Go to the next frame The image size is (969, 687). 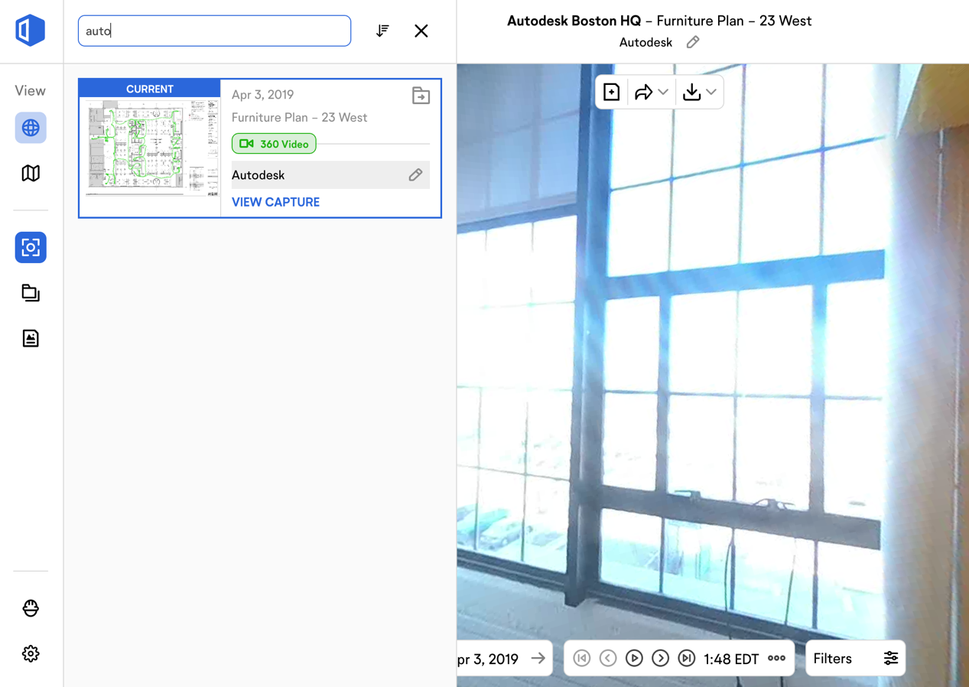pos(661,659)
